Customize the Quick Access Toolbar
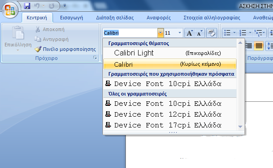This screenshot has height=168, width=273. [65, 6]
